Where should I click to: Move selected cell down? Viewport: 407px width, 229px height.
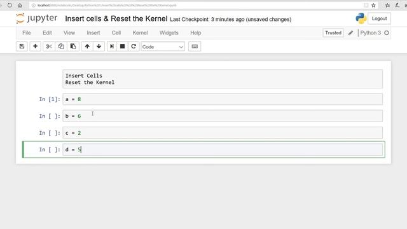99,46
